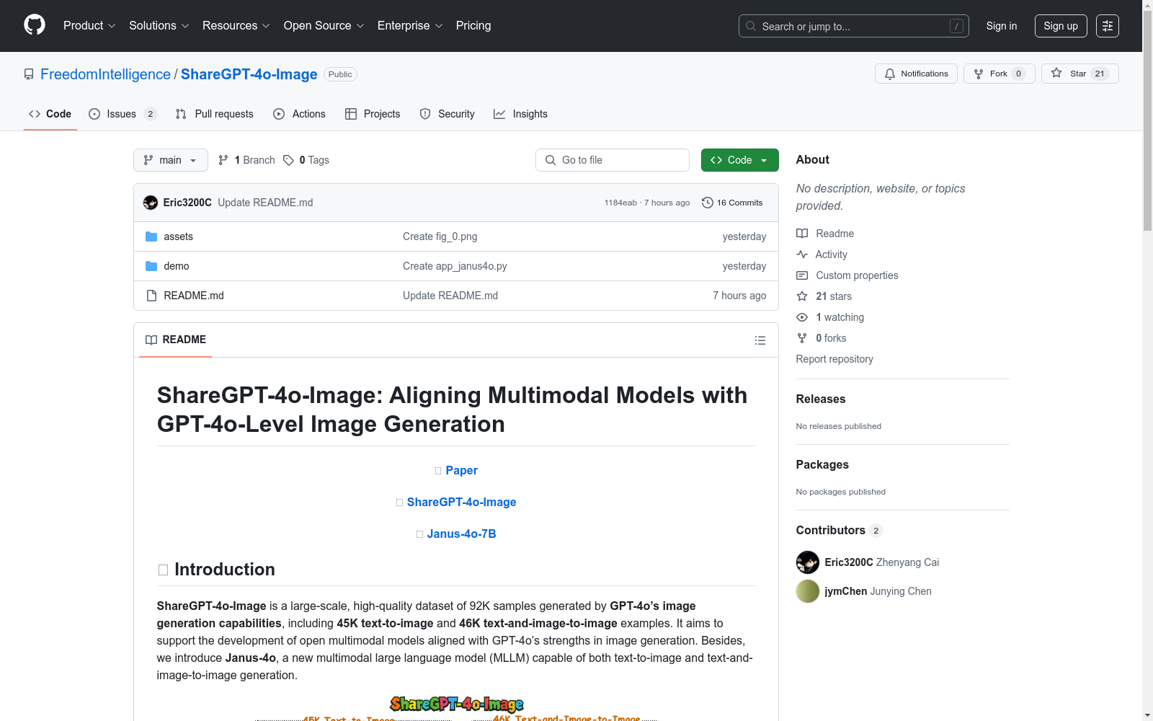Go to the Pull requests tab
1153x721 pixels.
[x=215, y=114]
